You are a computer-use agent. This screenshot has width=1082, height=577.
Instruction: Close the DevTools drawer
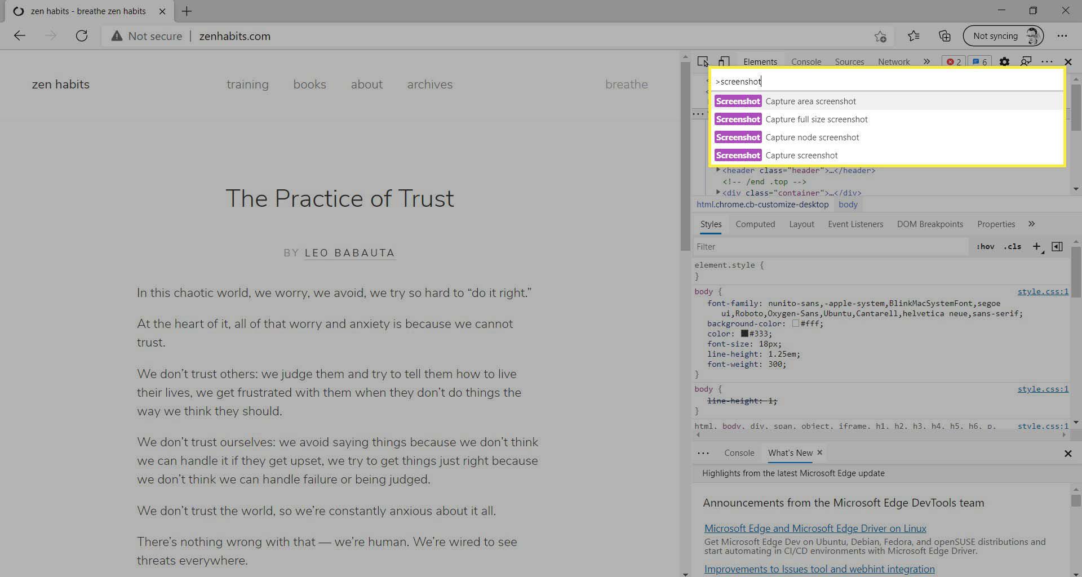click(x=1067, y=454)
